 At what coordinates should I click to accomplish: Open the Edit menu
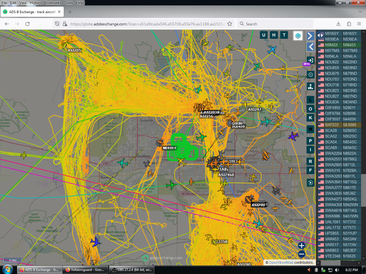tap(13, 3)
